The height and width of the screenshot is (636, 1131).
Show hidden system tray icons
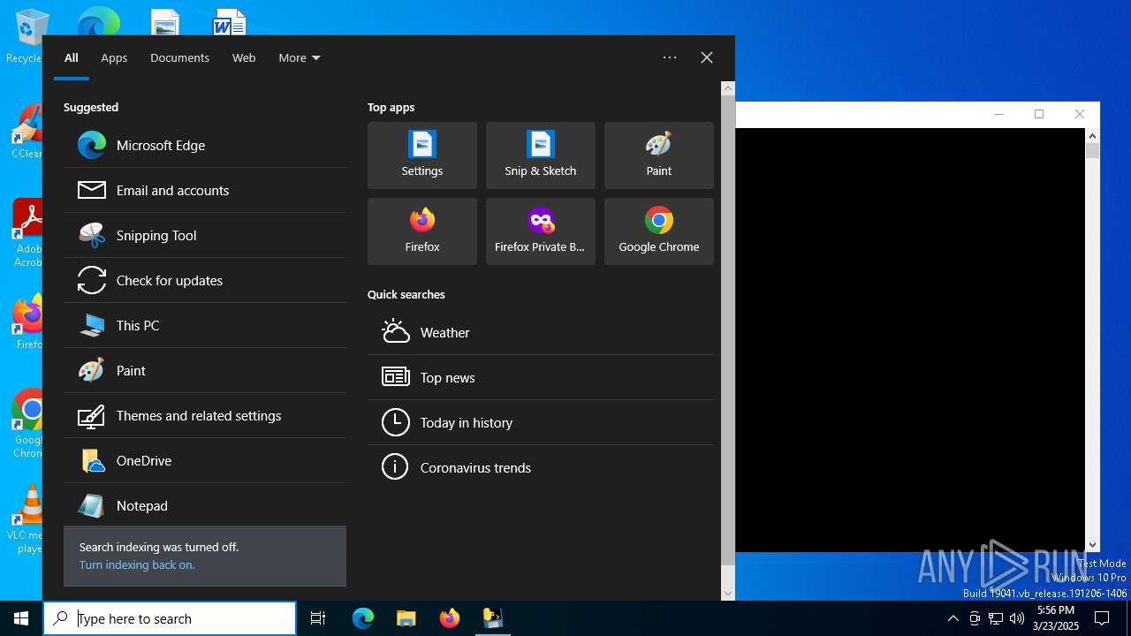pos(953,618)
